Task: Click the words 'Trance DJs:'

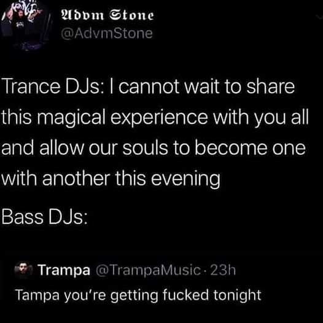Action: click(54, 87)
